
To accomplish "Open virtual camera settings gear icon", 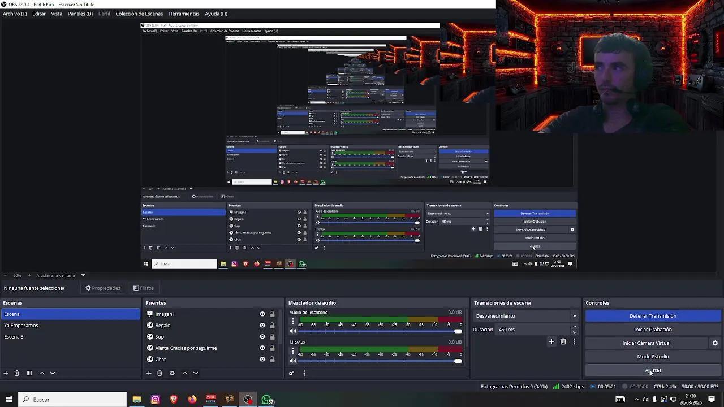I will [x=716, y=341].
